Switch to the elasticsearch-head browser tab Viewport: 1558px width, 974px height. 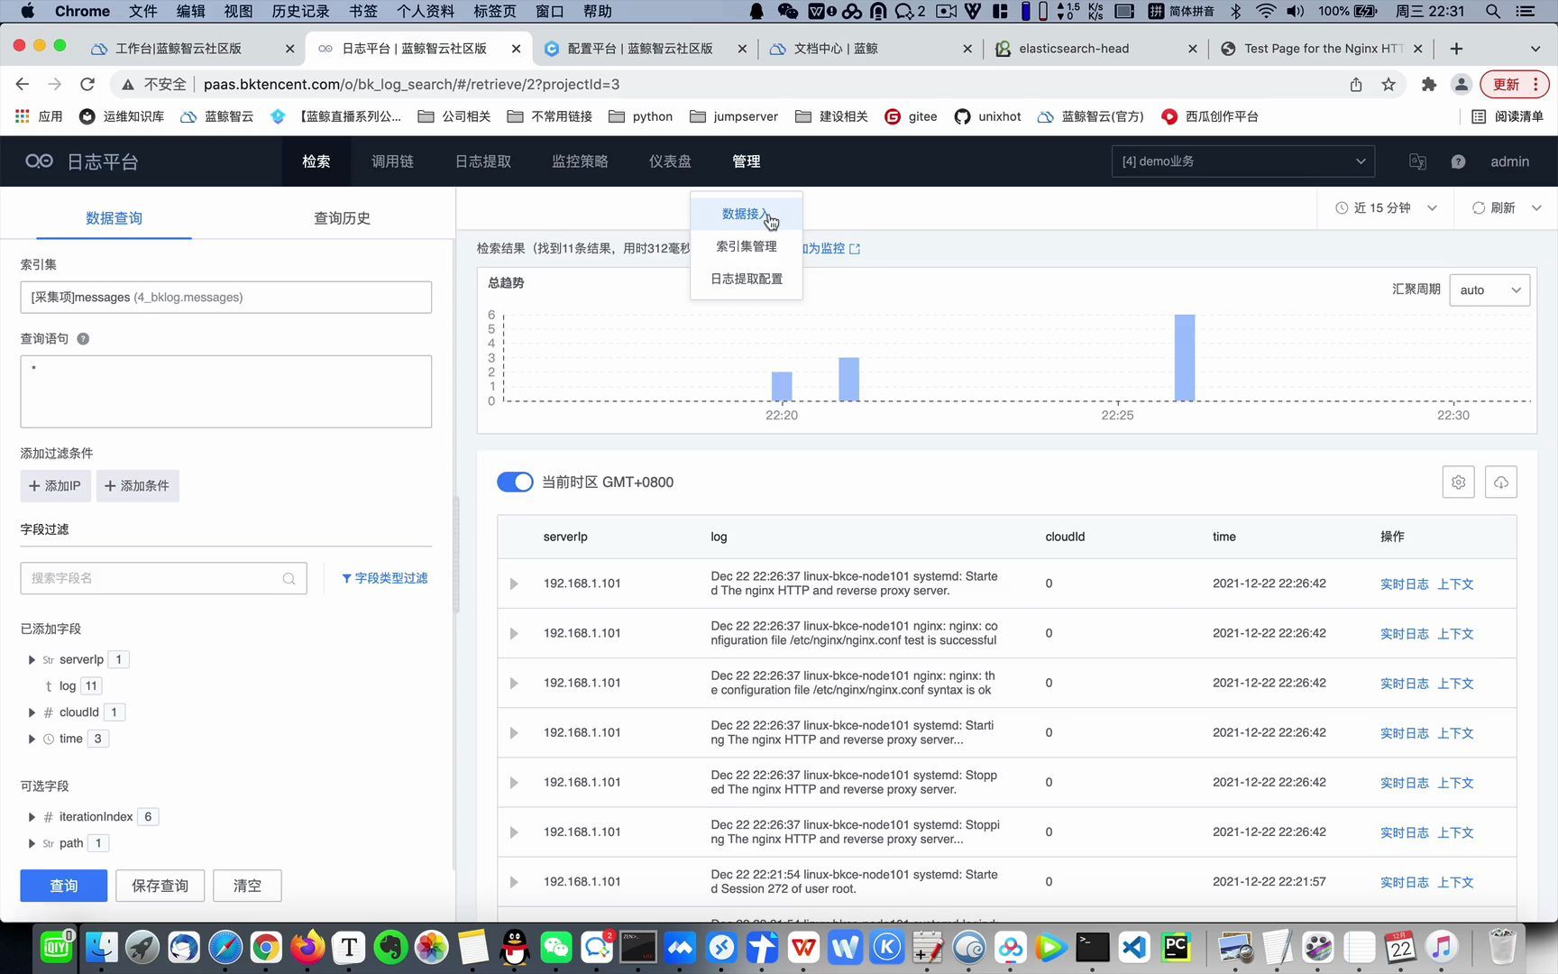pos(1095,49)
